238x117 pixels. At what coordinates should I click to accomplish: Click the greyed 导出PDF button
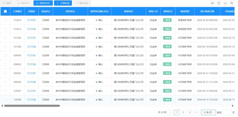(x=23, y=3)
